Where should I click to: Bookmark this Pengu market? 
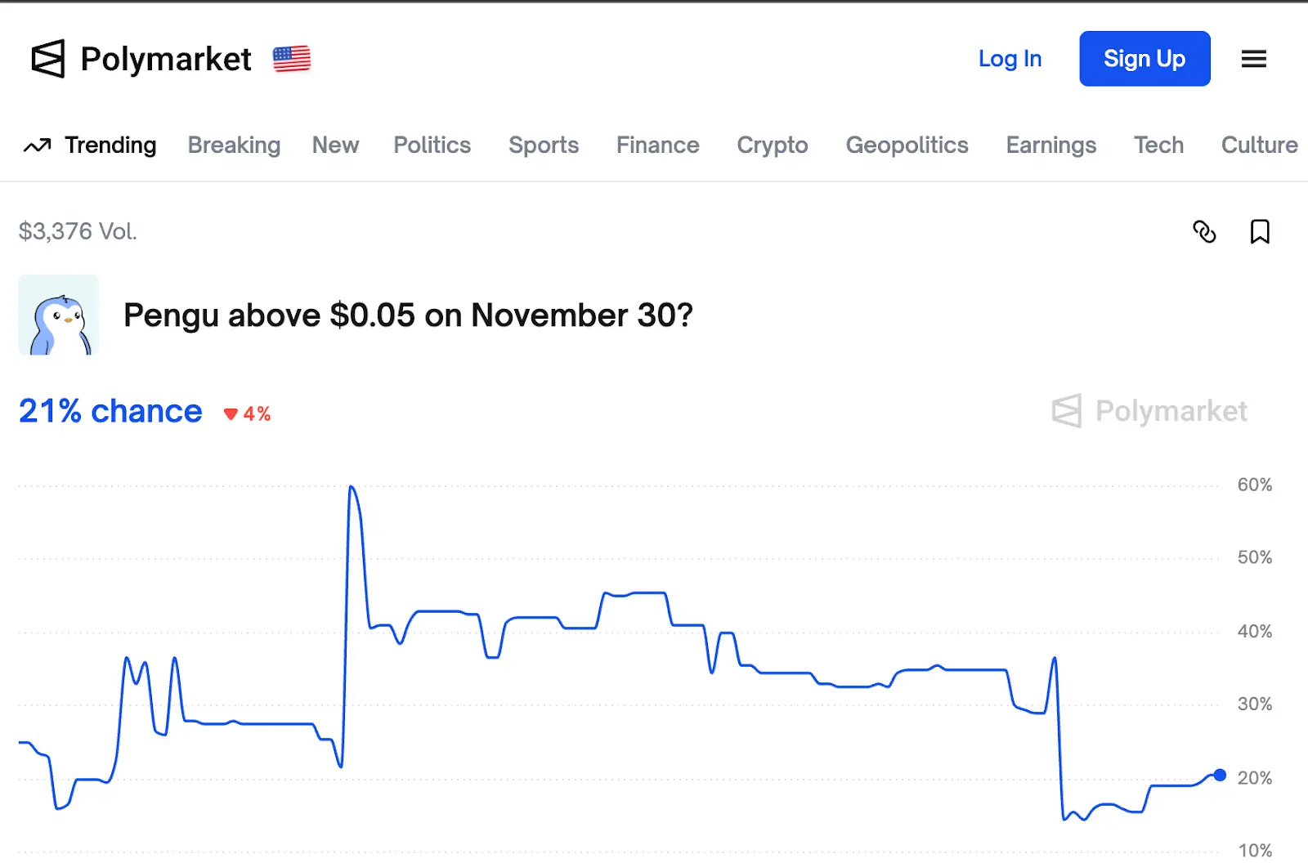click(1260, 232)
